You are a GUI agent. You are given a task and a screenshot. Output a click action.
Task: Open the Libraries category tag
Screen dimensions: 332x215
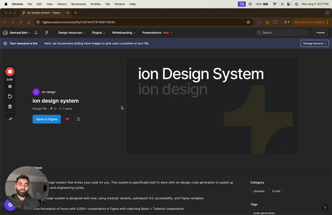(259, 191)
